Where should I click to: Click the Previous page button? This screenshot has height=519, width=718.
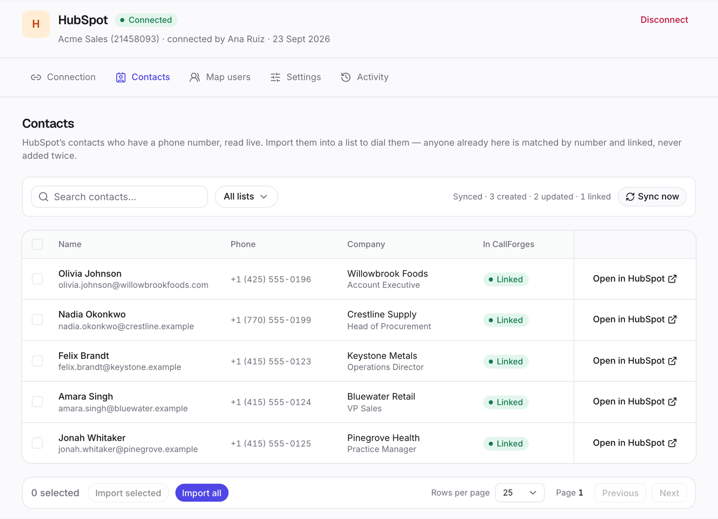coord(620,493)
